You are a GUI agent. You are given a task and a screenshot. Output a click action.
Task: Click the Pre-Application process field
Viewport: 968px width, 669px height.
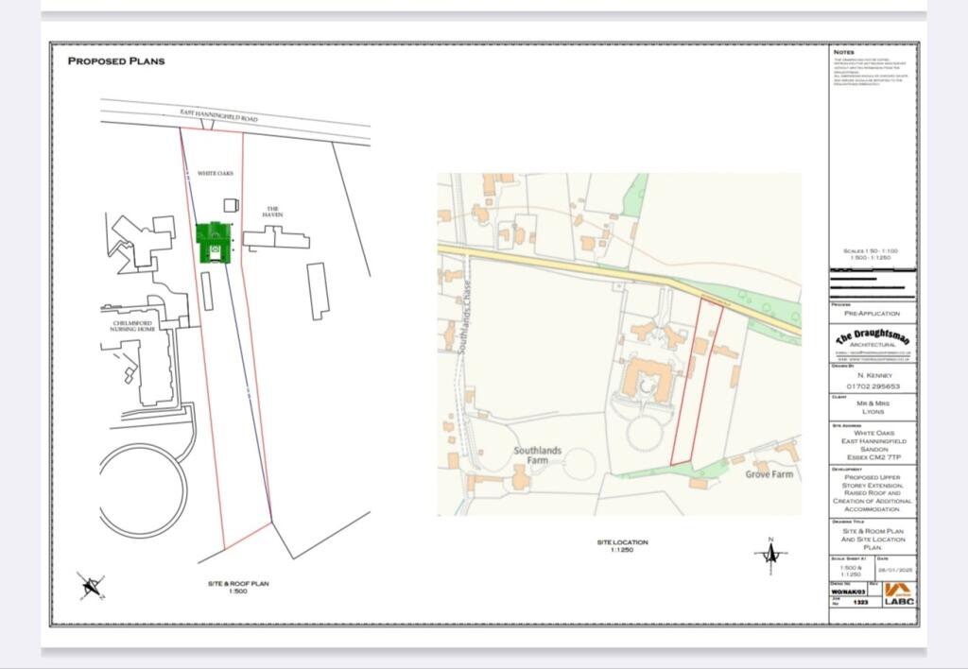click(873, 313)
